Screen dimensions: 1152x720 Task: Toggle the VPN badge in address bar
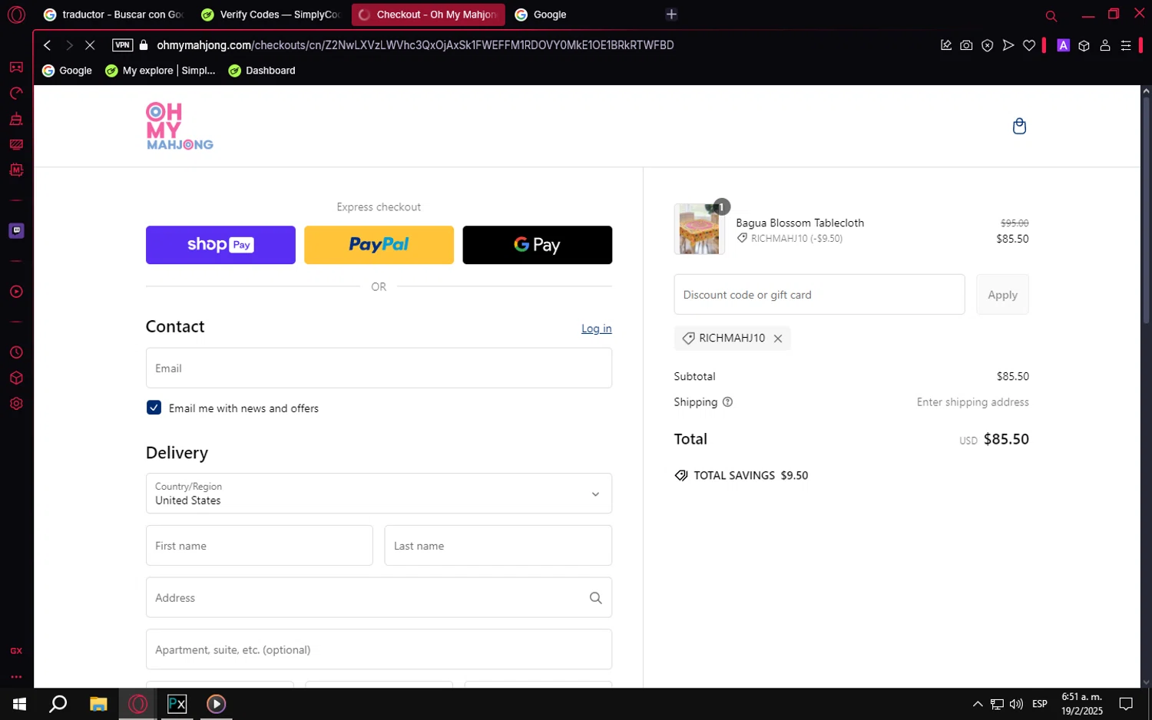click(x=122, y=45)
